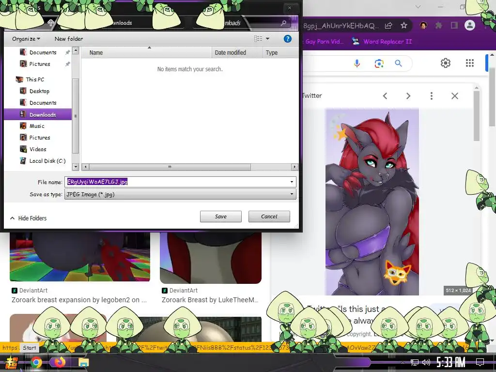Select Documents under This PC
Image resolution: width=496 pixels, height=372 pixels.
[43, 103]
